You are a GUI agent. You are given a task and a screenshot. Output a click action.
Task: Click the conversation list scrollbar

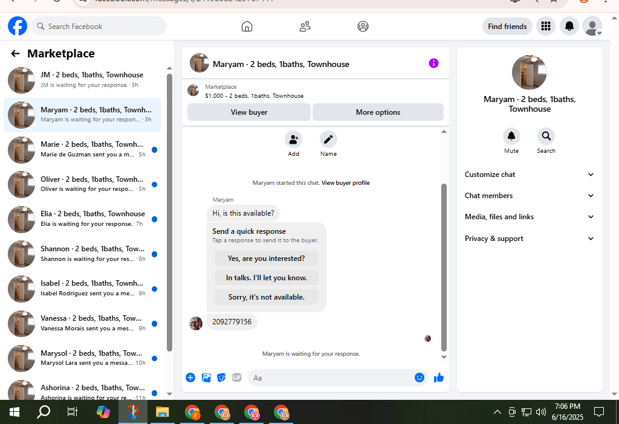(169, 212)
